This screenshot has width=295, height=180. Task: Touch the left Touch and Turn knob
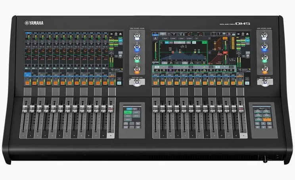(137, 82)
